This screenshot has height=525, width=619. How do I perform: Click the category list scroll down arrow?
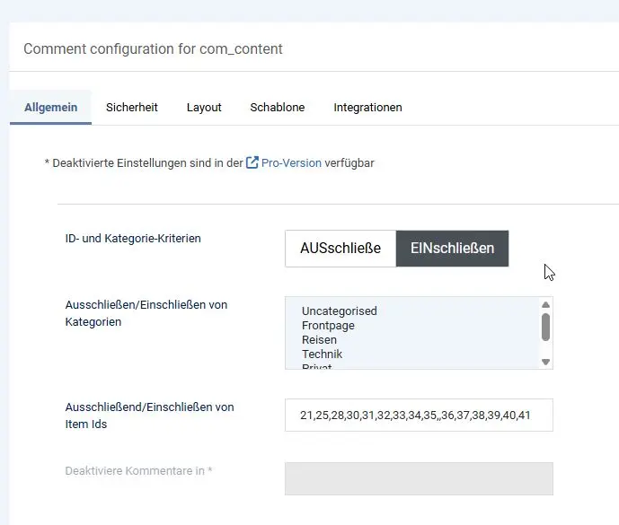click(x=544, y=362)
